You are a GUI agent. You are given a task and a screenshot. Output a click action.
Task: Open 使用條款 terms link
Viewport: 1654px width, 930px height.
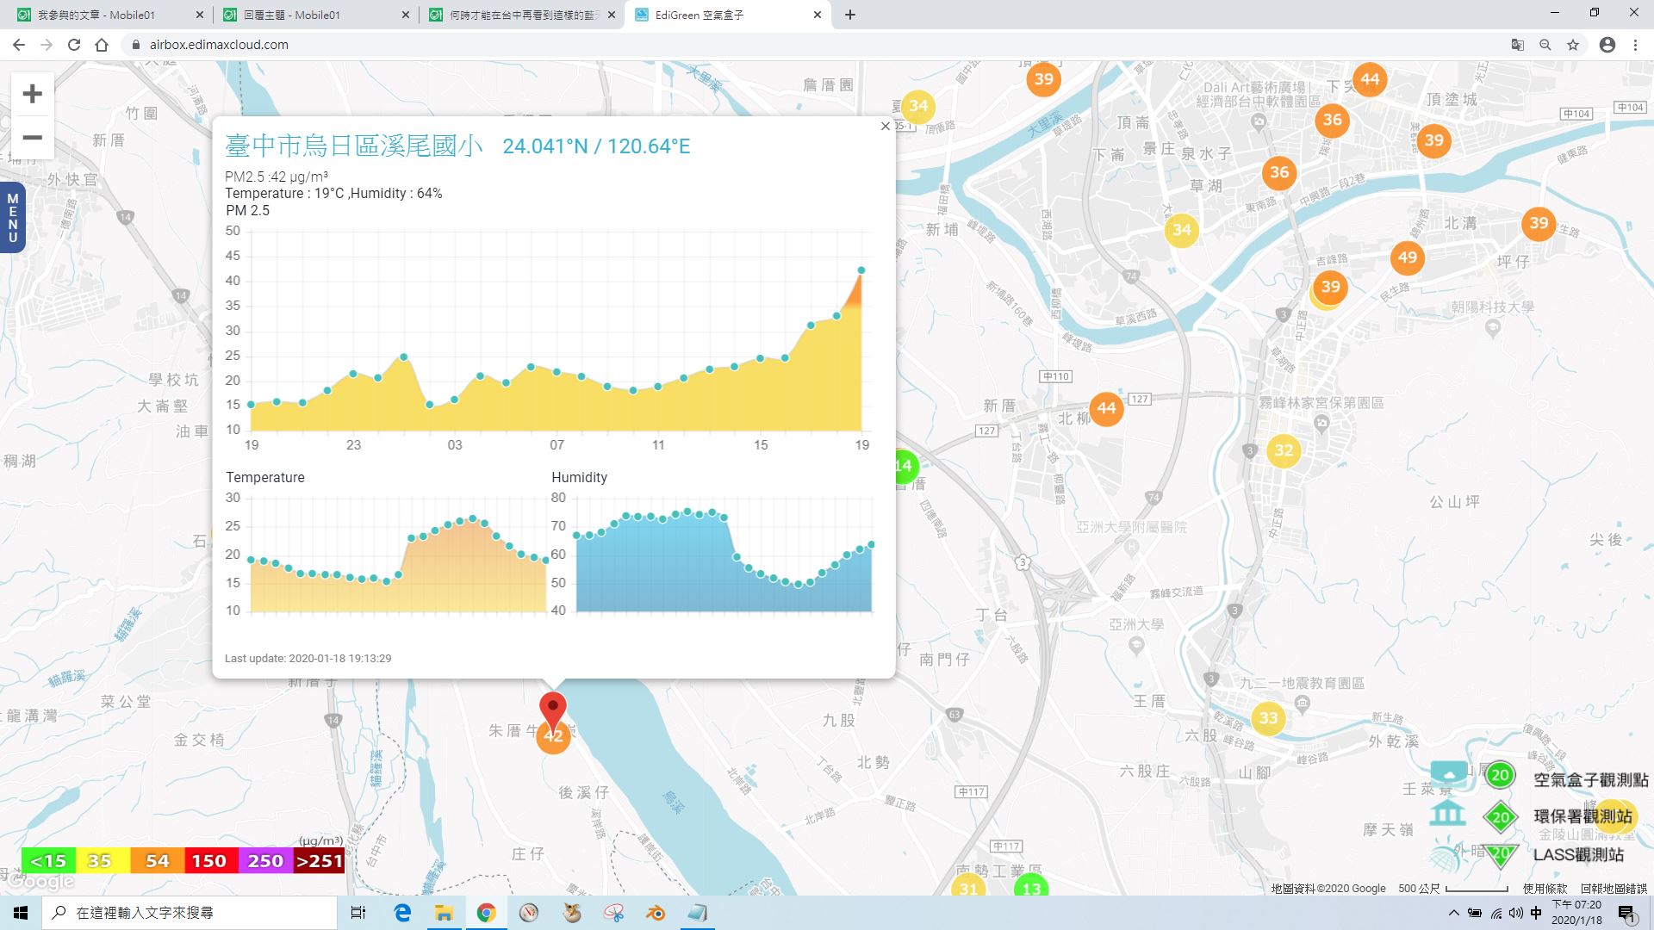(1545, 888)
